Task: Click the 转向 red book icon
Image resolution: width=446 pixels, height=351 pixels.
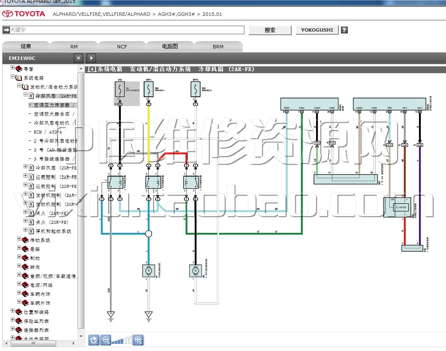Action: [25, 267]
